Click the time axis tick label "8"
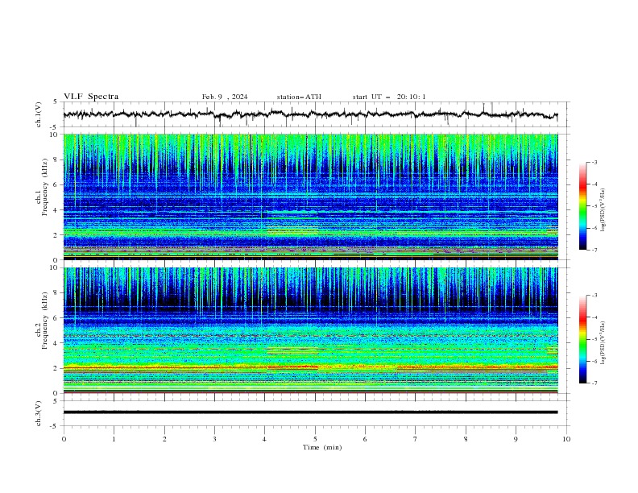Screen dimensions: 638x493 point(466,439)
